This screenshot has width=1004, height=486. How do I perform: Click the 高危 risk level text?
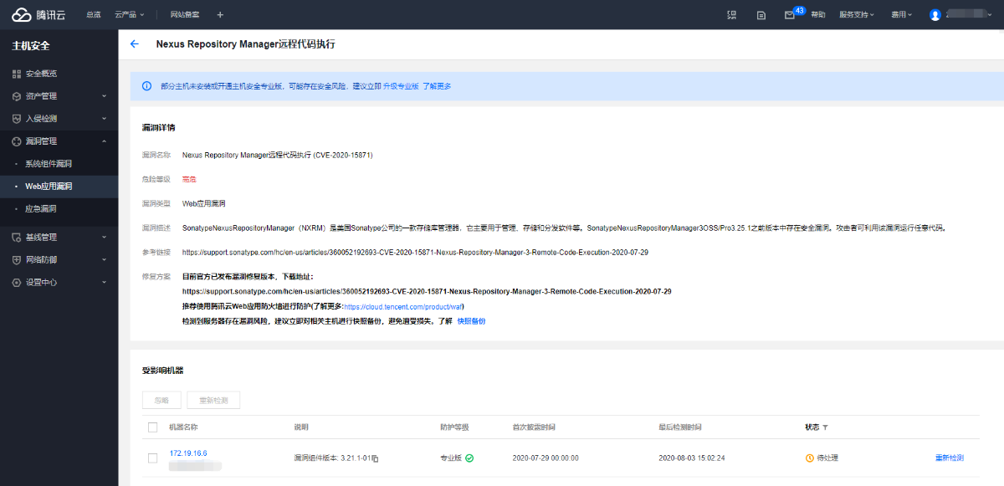(189, 179)
